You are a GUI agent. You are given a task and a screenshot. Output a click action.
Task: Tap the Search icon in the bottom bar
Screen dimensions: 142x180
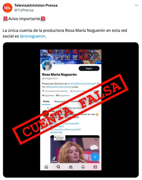click(x=58, y=167)
